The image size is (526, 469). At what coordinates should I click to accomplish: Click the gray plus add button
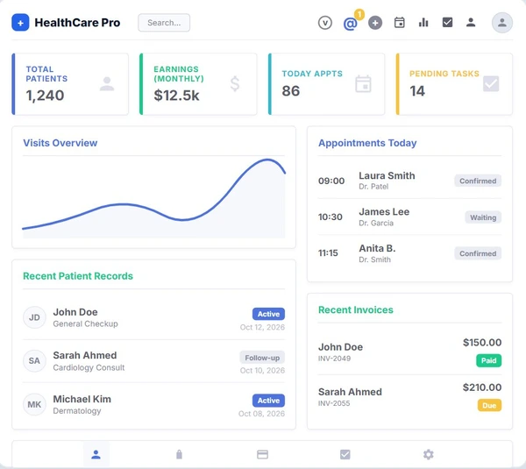coord(375,23)
